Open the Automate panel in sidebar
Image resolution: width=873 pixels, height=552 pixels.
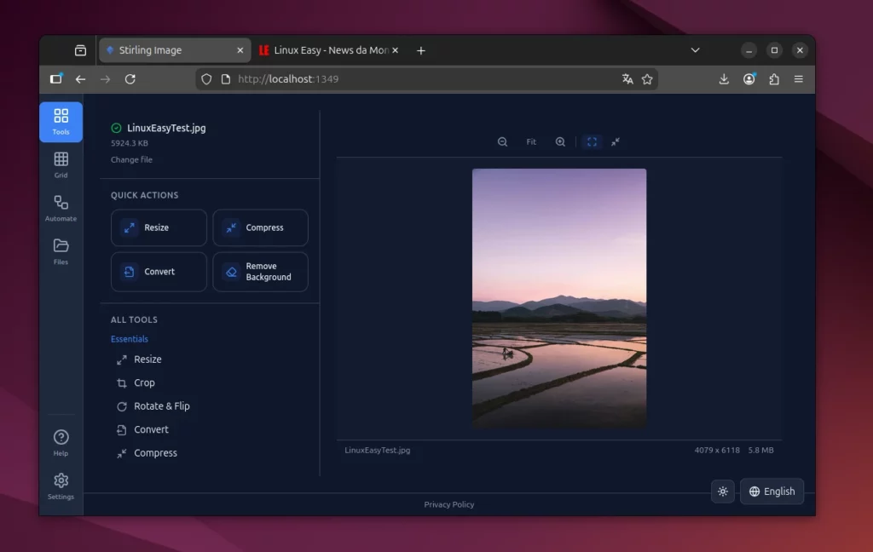click(61, 208)
